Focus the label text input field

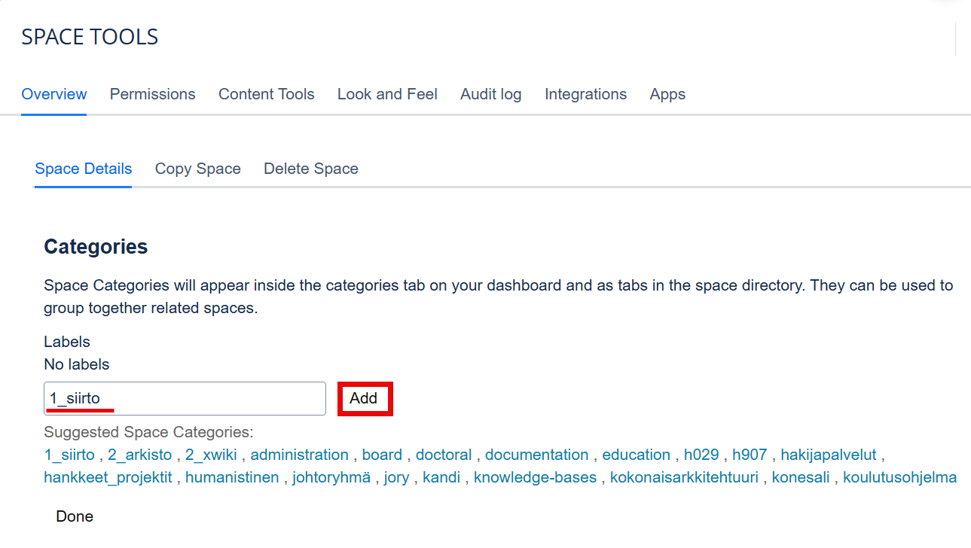pyautogui.click(x=185, y=398)
